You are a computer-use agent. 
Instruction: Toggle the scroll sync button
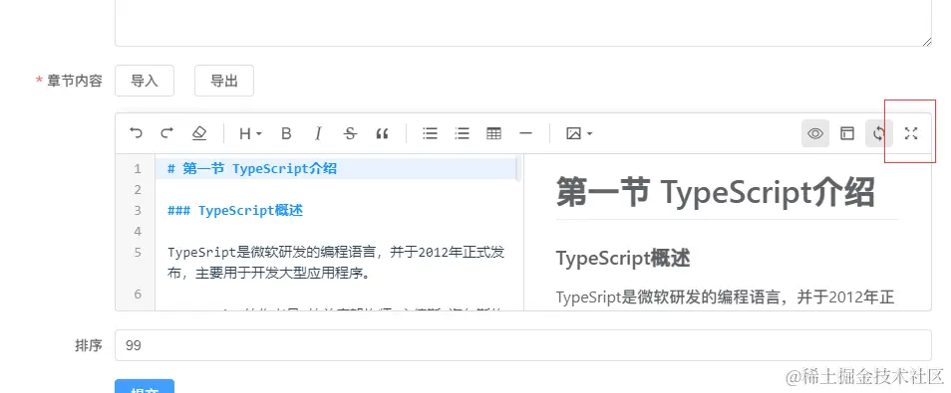[x=879, y=134]
